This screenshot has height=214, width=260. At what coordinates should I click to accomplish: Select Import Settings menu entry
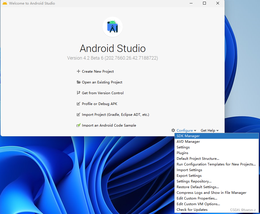coord(217,170)
